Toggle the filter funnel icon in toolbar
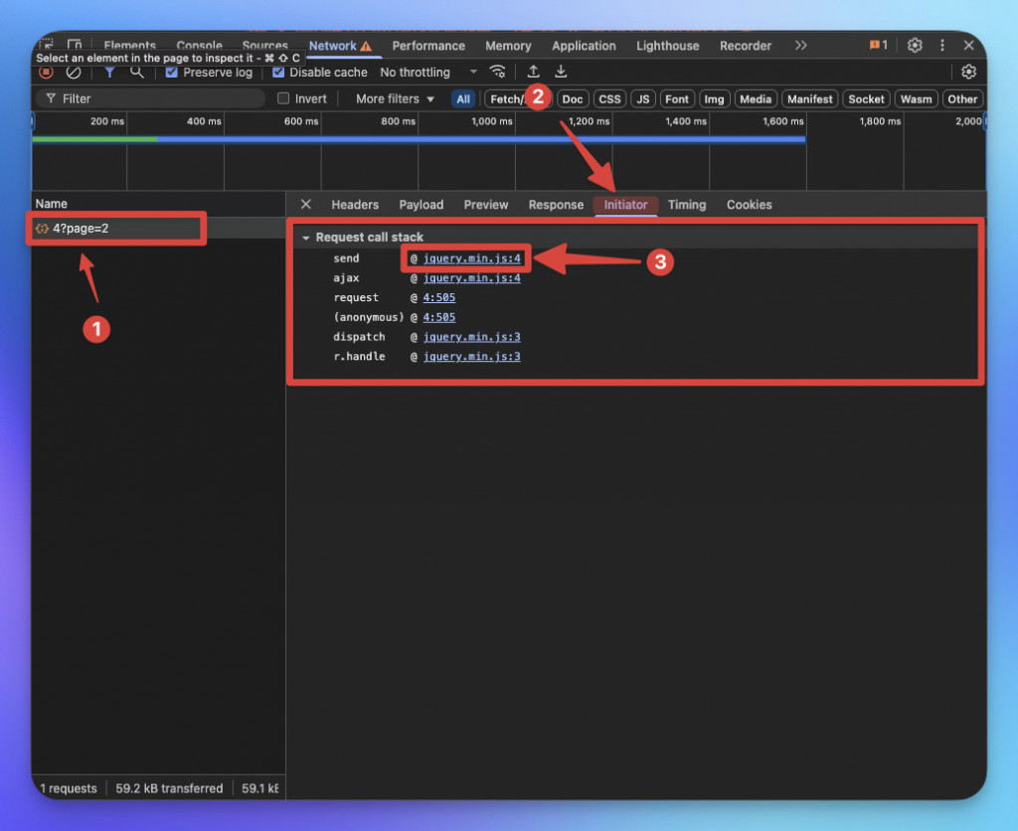 [109, 72]
